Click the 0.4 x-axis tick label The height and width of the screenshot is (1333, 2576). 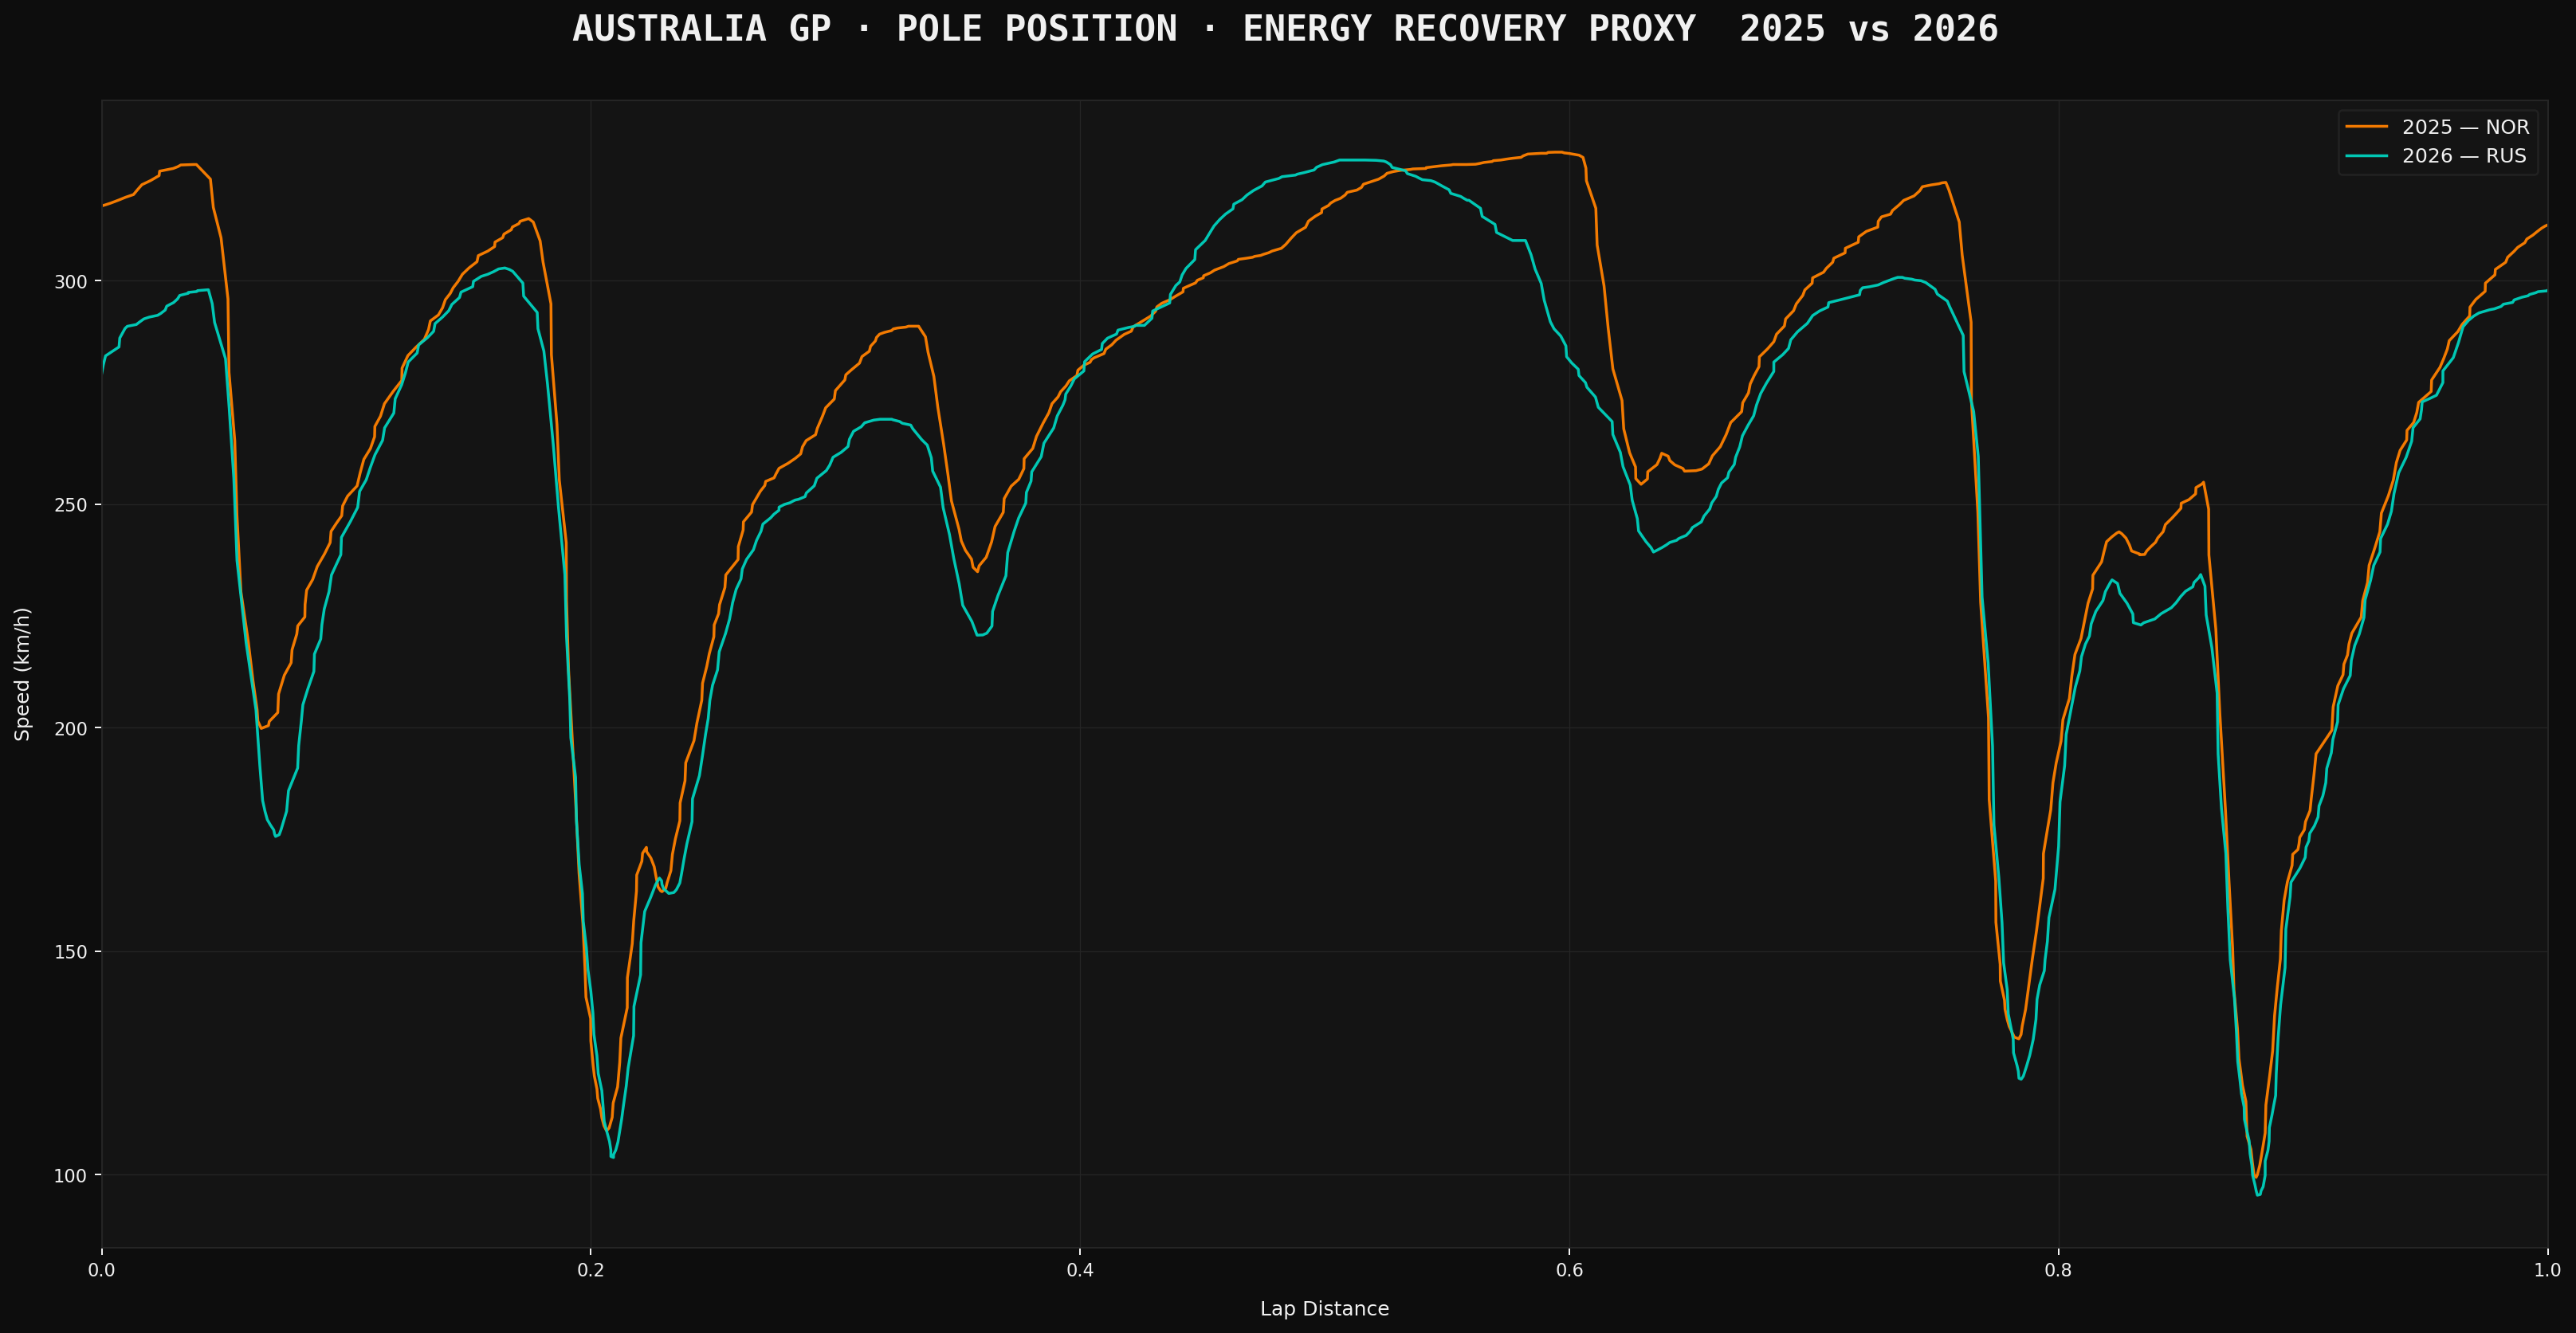pyautogui.click(x=1080, y=1271)
